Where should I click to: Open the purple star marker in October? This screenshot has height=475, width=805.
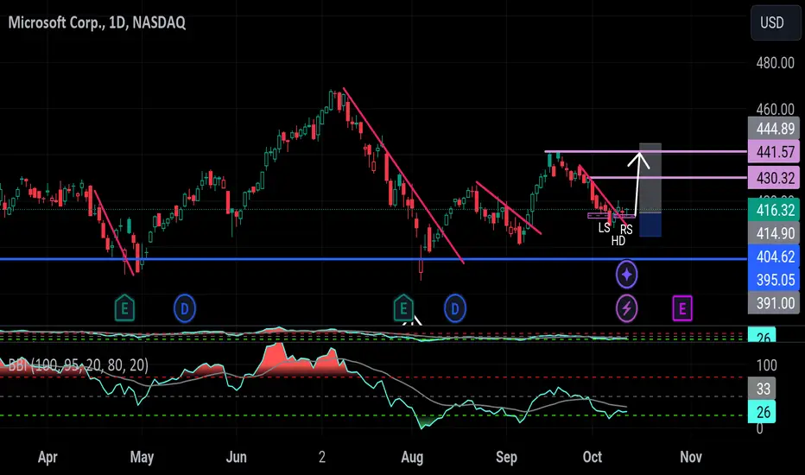click(626, 275)
